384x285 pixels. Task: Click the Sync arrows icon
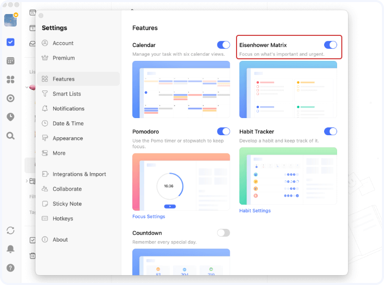tap(10, 230)
